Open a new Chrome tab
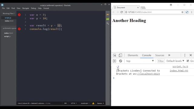This screenshot has height=109, width=194. [143, 8]
